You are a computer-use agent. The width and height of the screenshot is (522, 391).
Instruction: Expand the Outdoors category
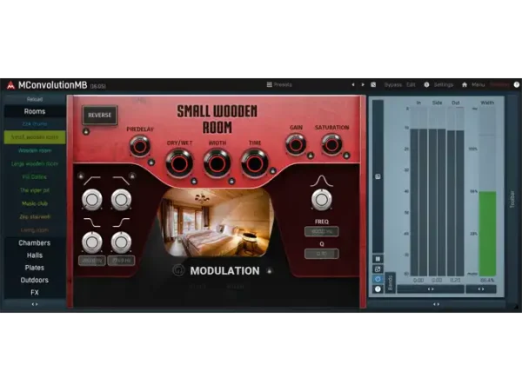[x=35, y=280]
